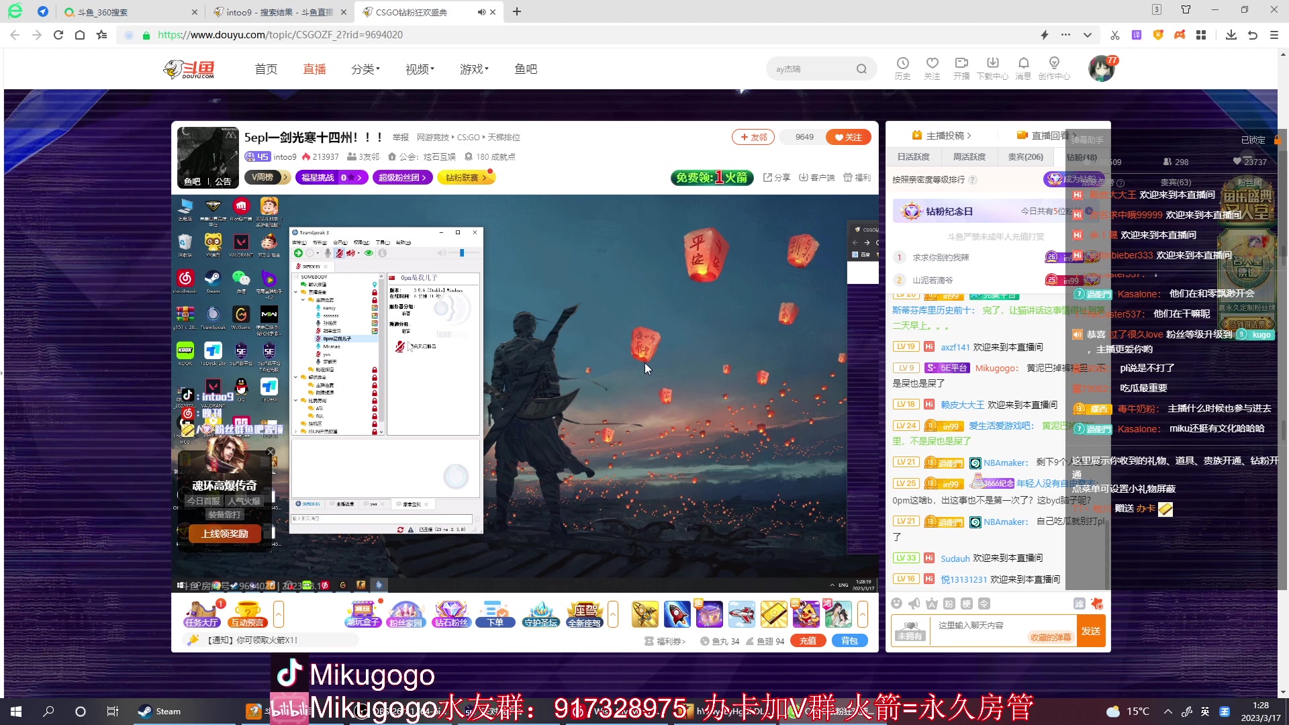
Task: Expand the 主播投稿 link
Action: click(x=942, y=135)
